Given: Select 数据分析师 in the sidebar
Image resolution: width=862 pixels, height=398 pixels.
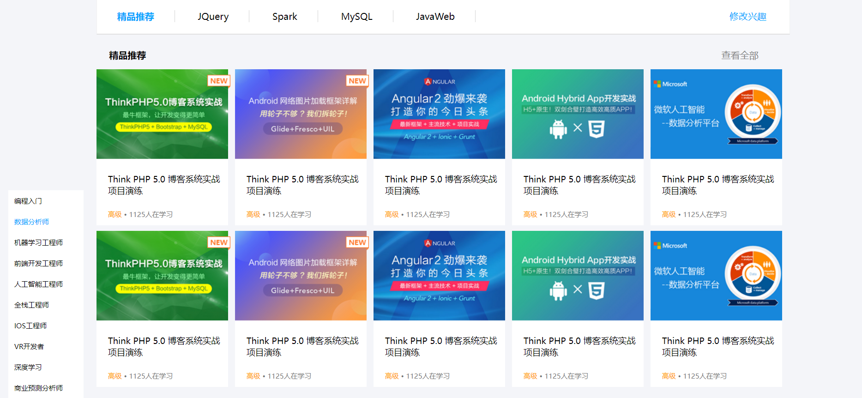Looking at the screenshot, I should click(31, 222).
